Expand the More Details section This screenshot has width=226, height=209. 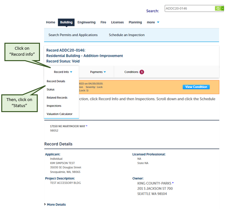[56, 205]
